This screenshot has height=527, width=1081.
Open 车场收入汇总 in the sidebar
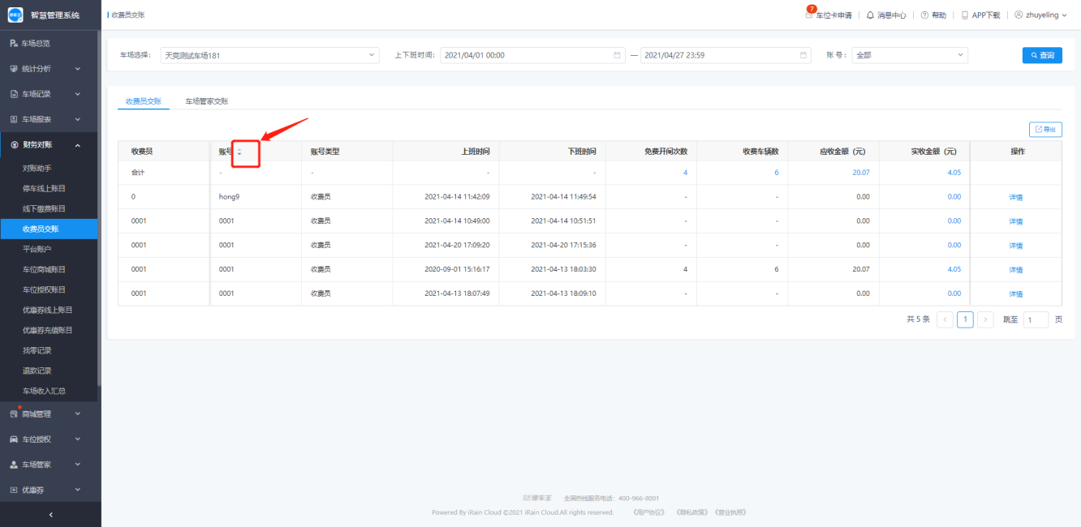(x=44, y=391)
